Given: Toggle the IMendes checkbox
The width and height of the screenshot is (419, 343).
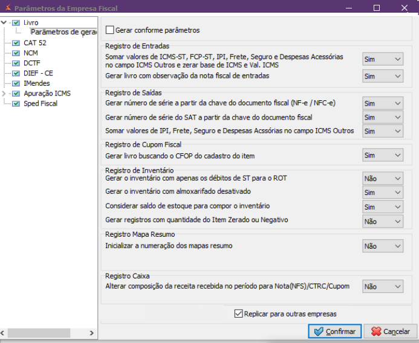Looking at the screenshot, I should [x=16, y=83].
